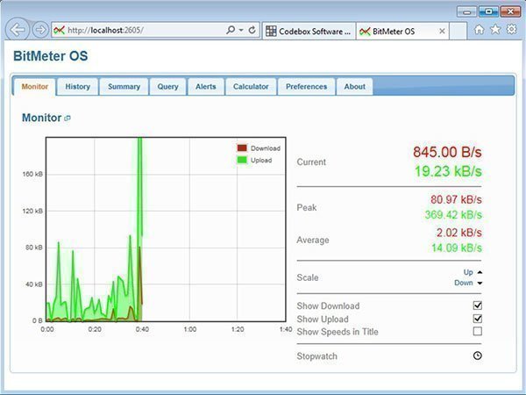This screenshot has height=395, width=526.
Task: Uncheck the Show Upload checkbox
Action: pos(478,319)
